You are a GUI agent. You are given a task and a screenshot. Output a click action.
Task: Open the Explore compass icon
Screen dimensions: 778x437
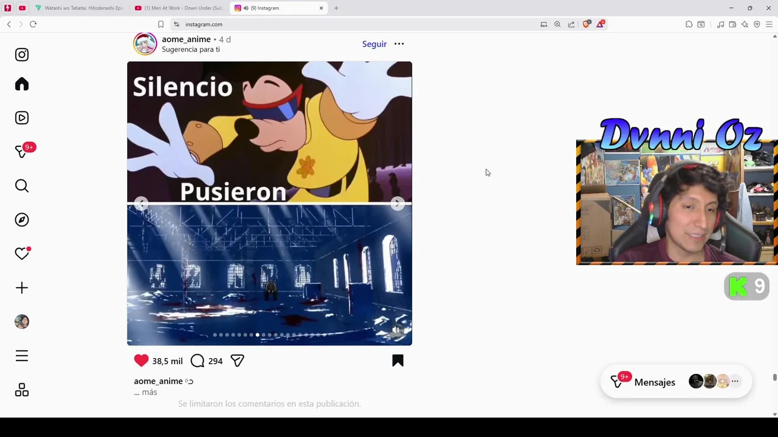[22, 220]
